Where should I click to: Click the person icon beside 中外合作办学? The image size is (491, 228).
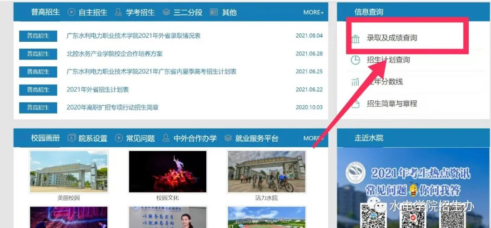coord(166,138)
